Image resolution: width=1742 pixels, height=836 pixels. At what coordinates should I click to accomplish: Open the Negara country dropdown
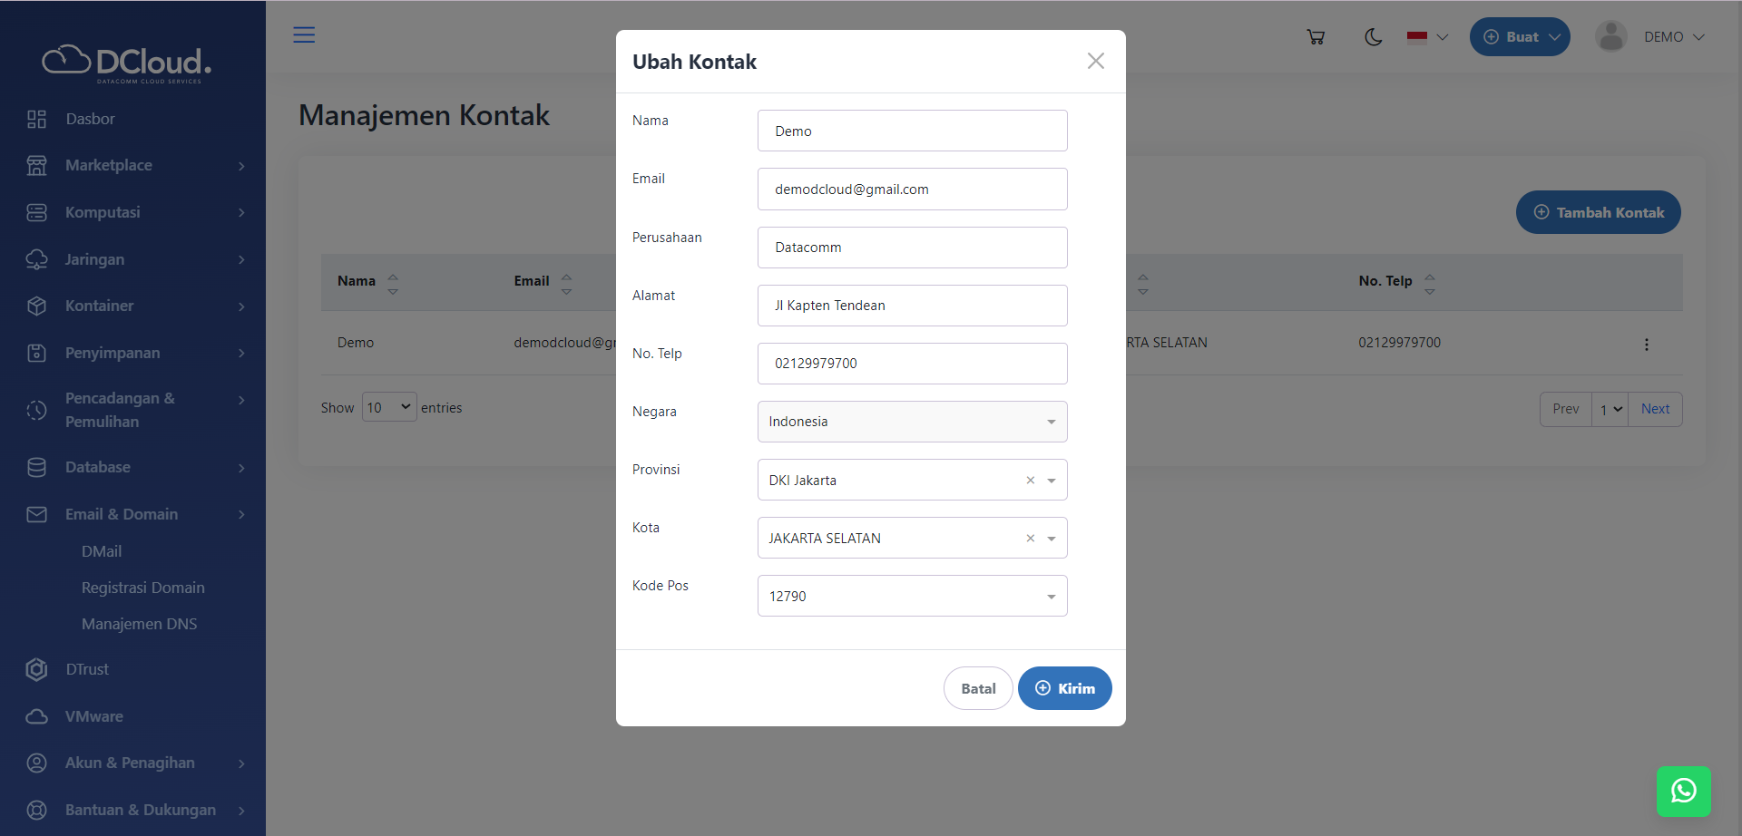point(912,422)
